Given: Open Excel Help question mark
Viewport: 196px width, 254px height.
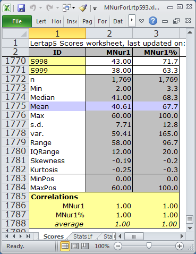Looking at the screenshot, I should [153, 21].
